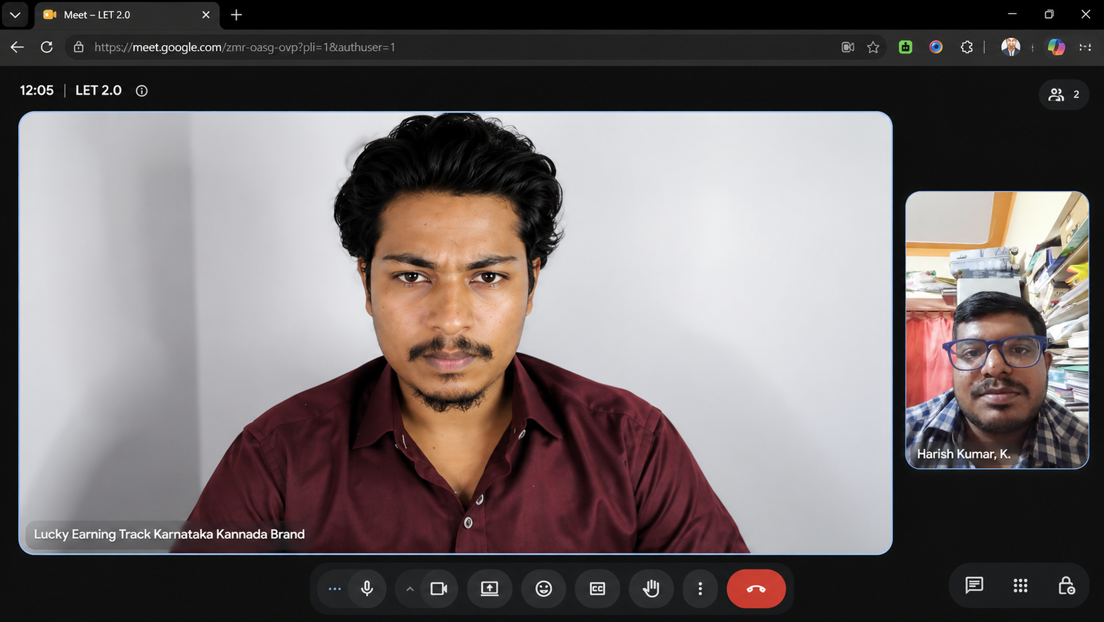The image size is (1104, 622).
Task: Select Harish Kumar, K. video tile
Action: tap(997, 330)
